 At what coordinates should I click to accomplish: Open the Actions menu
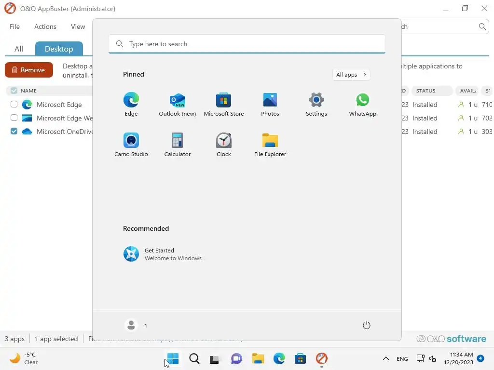point(45,27)
